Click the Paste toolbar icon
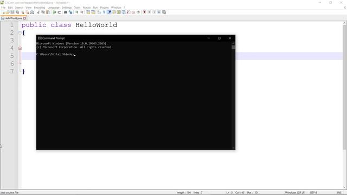This screenshot has width=347, height=195. tap(48, 12)
